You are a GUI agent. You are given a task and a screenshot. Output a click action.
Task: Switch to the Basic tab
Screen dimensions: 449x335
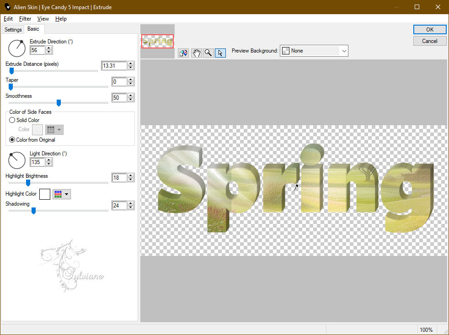(x=33, y=29)
